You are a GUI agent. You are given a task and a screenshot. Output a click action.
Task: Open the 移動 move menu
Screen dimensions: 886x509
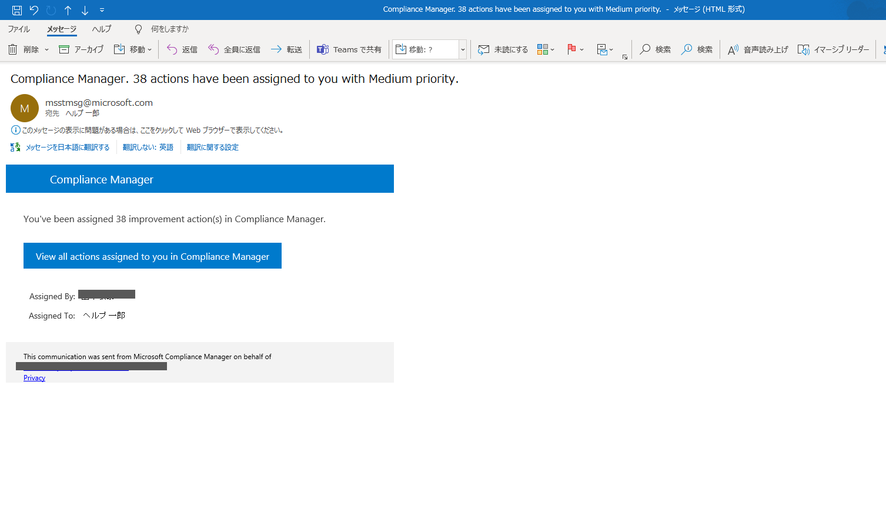(133, 49)
